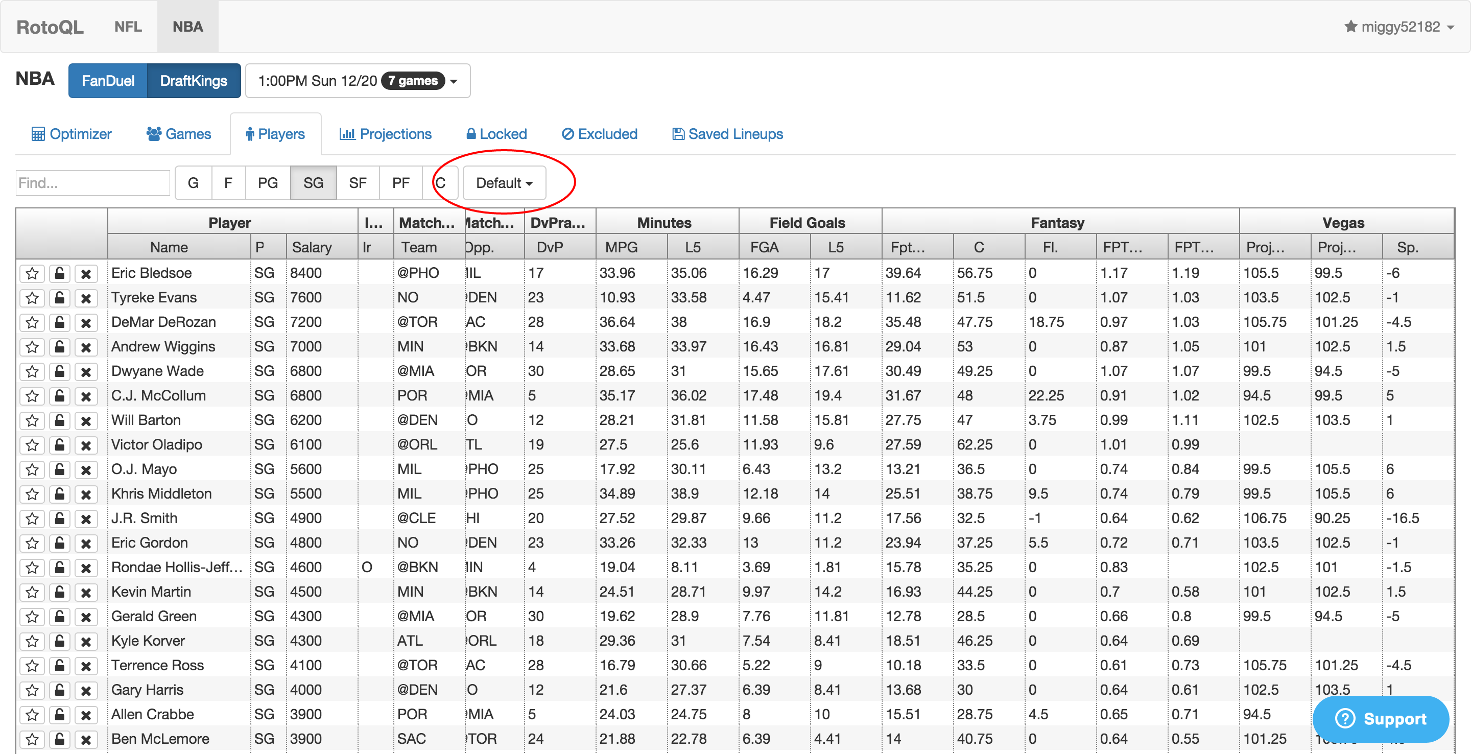Lock Victor Oladipo into lineup

point(59,445)
